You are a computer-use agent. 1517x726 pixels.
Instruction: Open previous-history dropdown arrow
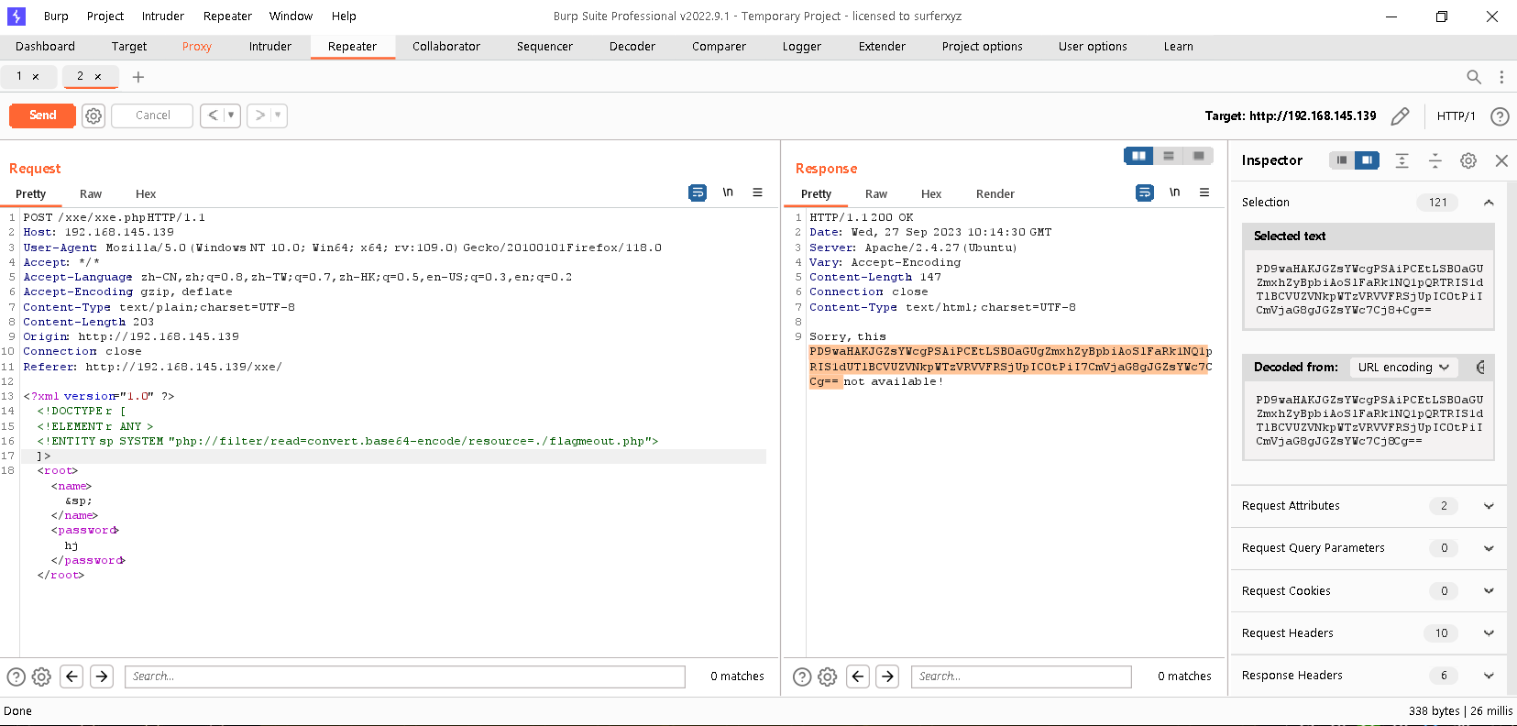coord(232,115)
